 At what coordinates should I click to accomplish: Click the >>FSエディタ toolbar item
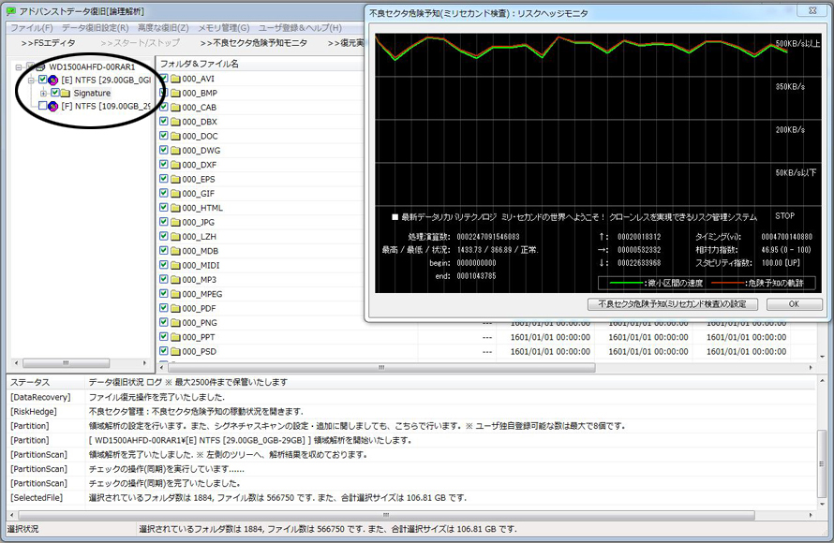pos(48,43)
